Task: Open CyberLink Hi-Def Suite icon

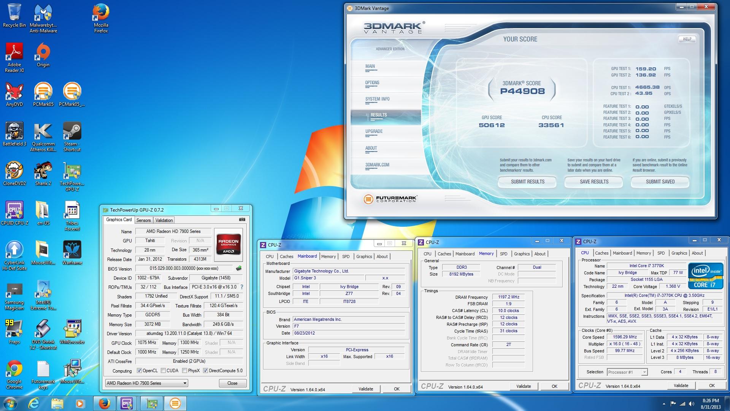Action: click(x=14, y=256)
